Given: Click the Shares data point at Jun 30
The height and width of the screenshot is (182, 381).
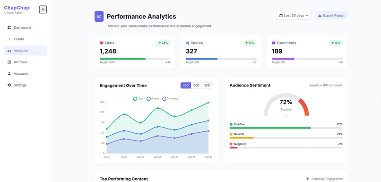Looking at the screenshot, I should [208, 121].
